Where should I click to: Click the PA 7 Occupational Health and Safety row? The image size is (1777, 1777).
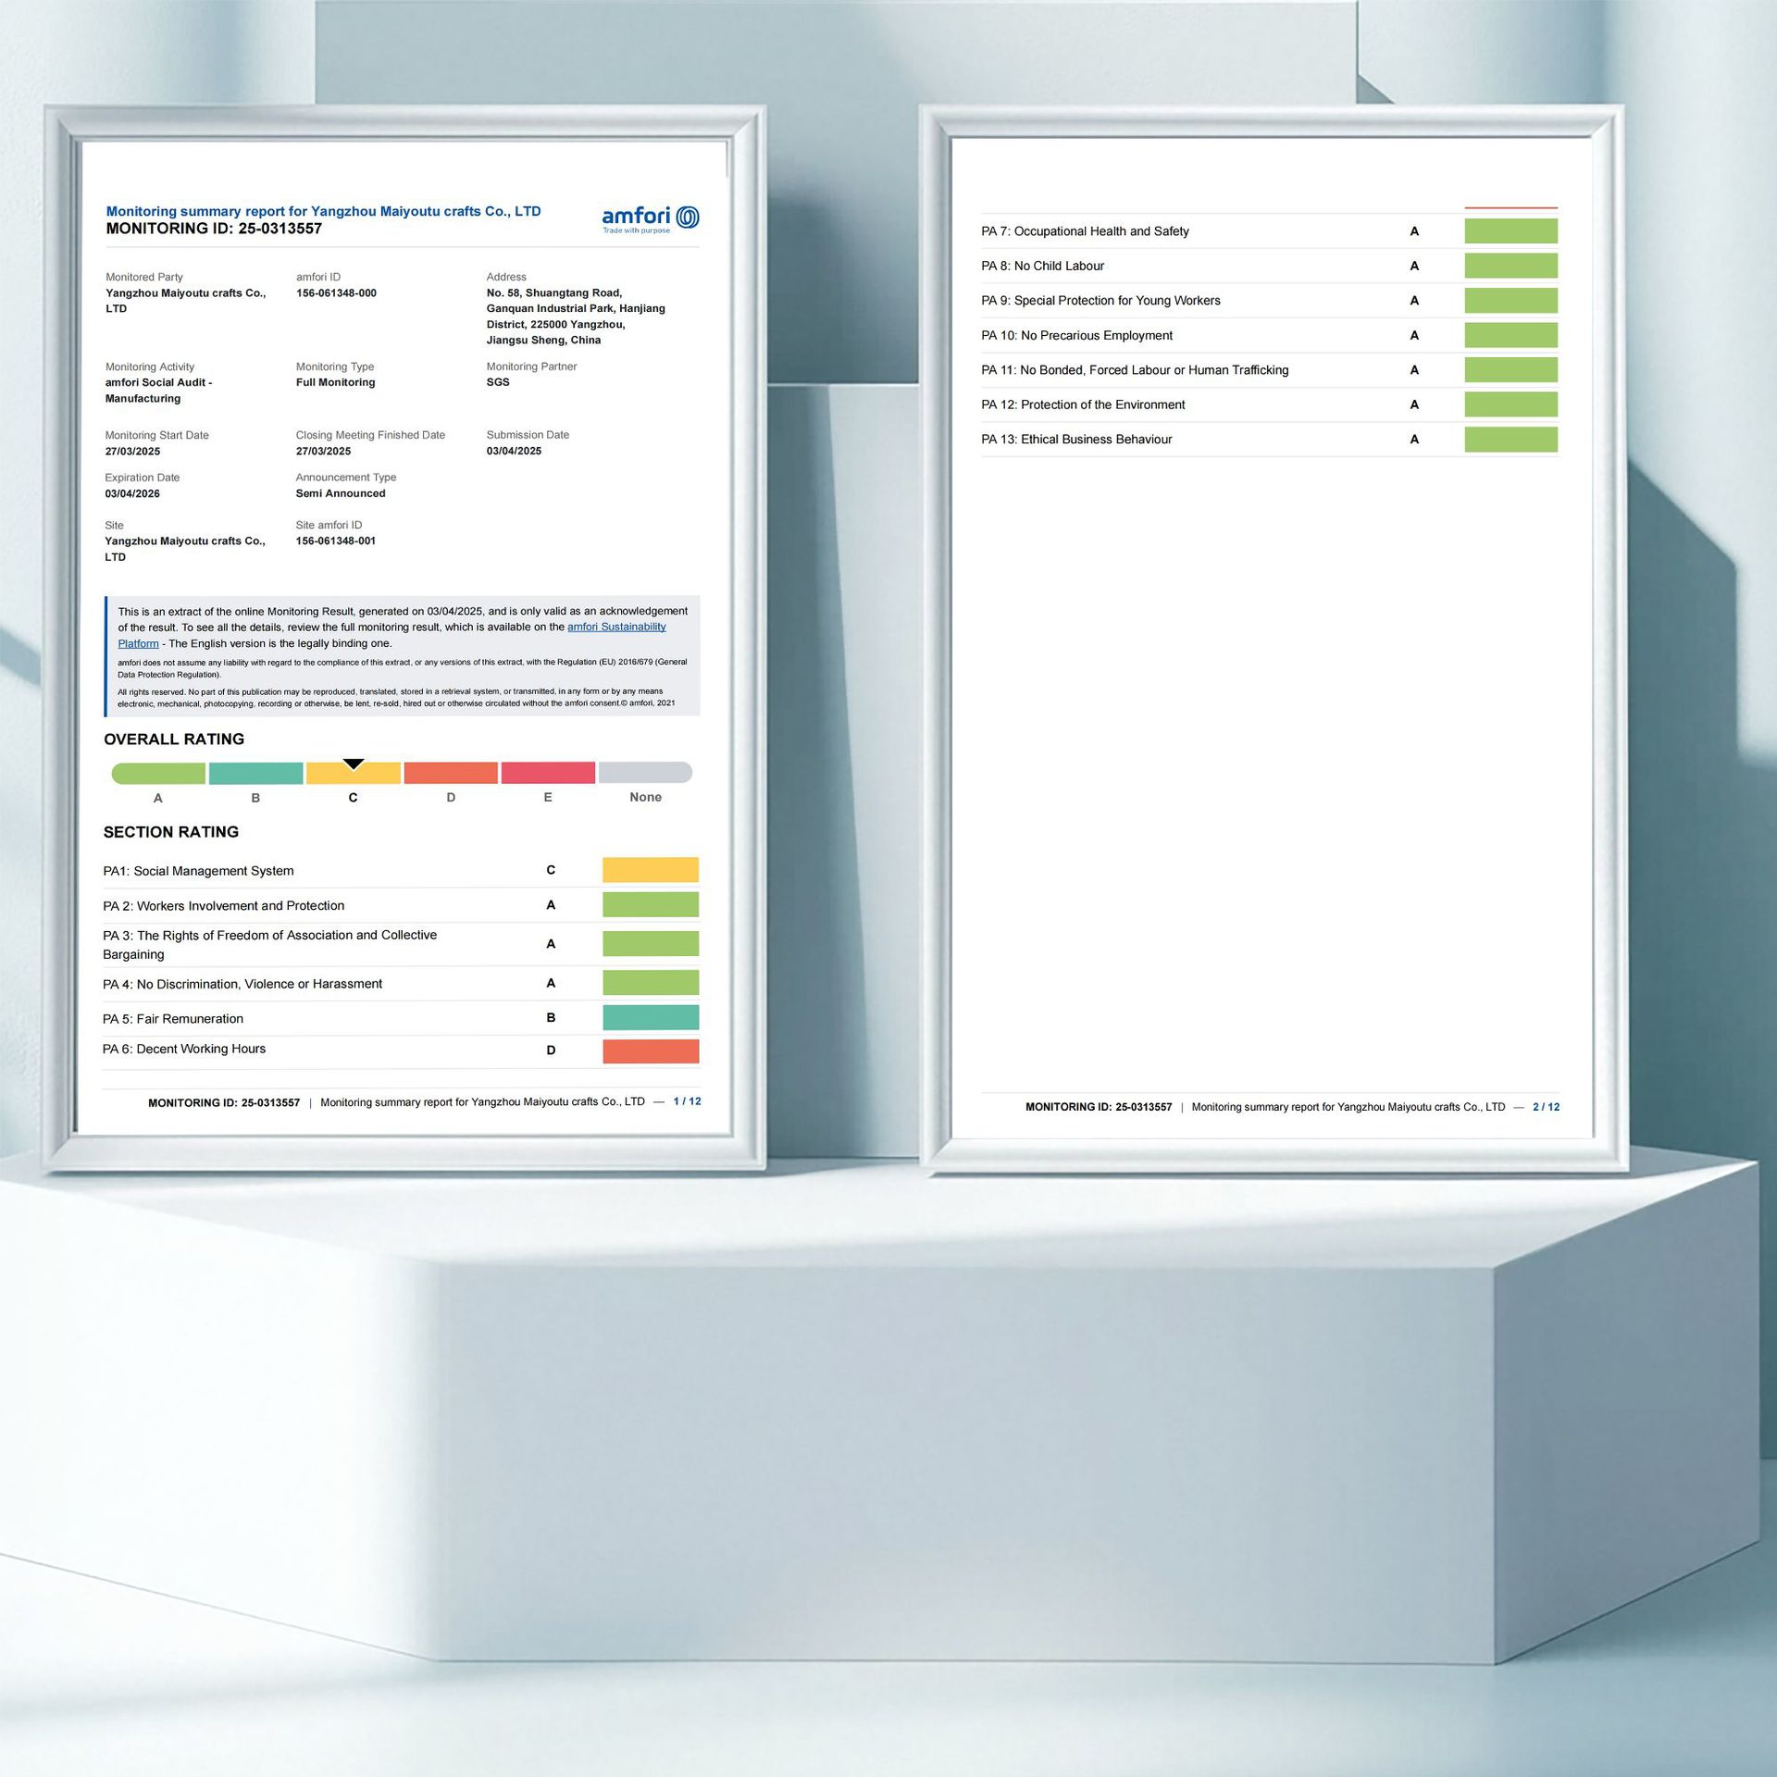pos(1085,231)
